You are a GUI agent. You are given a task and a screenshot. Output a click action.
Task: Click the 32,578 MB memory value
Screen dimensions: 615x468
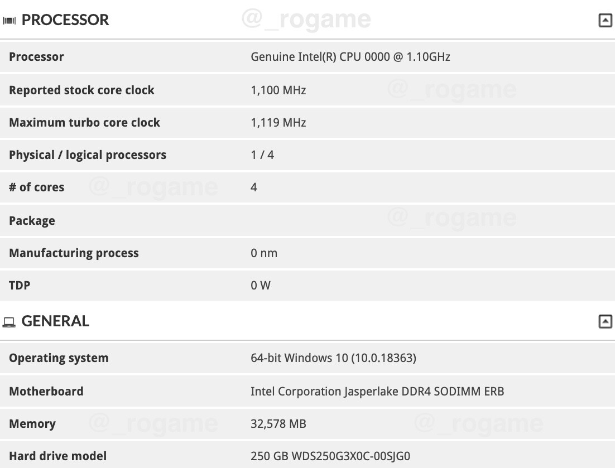pyautogui.click(x=278, y=423)
